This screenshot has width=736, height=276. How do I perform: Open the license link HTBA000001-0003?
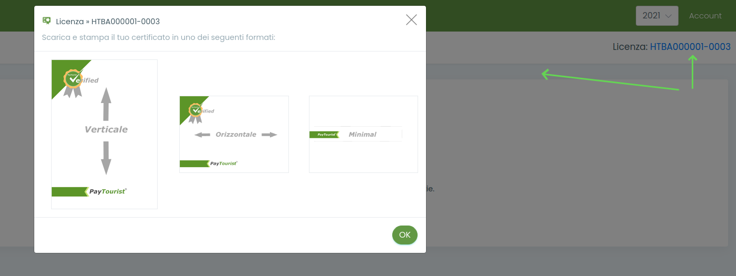click(x=690, y=47)
